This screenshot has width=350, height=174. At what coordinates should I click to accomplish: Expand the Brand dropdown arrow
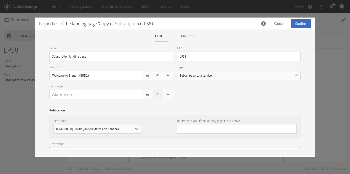click(x=168, y=75)
